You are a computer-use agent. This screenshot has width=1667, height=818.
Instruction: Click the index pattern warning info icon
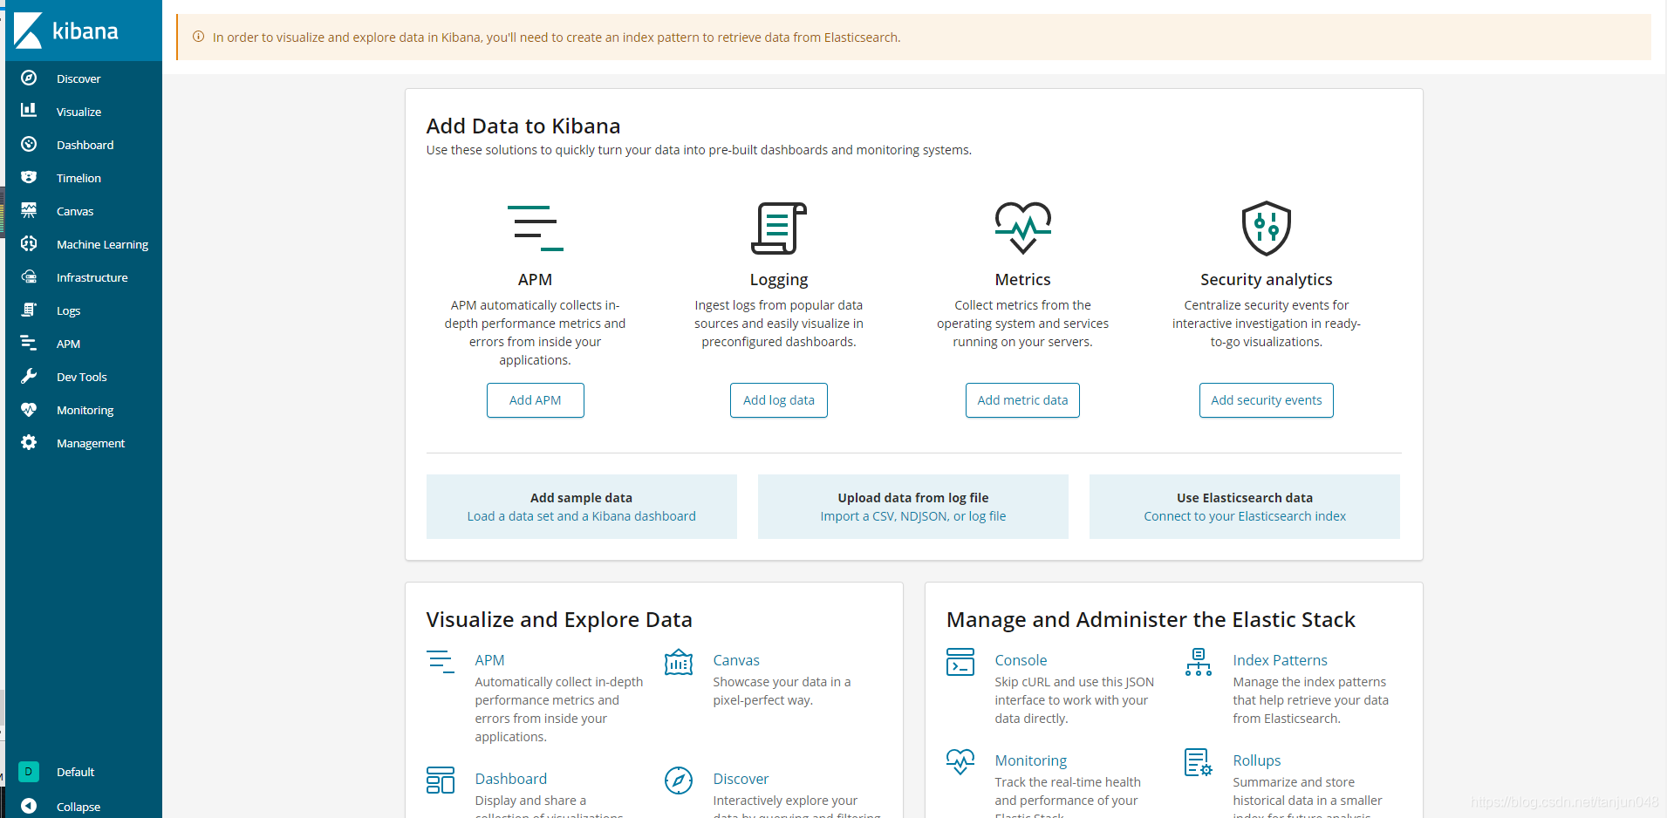click(198, 37)
